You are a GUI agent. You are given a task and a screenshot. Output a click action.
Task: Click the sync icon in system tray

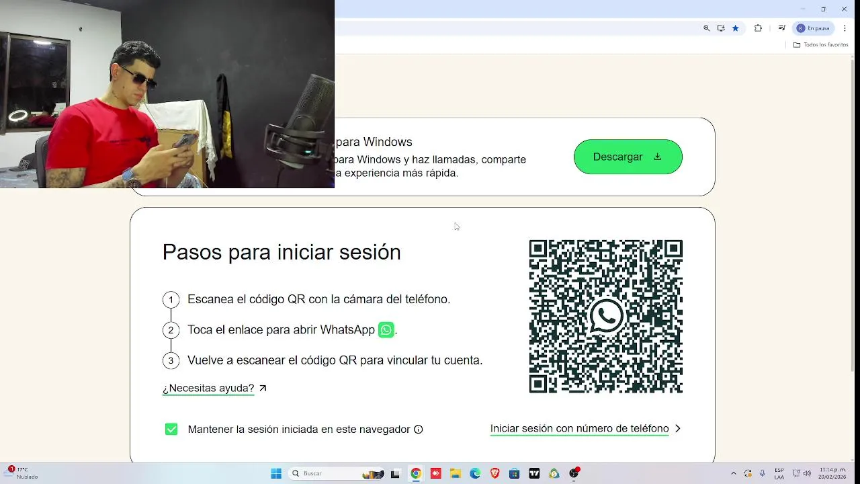click(x=748, y=473)
